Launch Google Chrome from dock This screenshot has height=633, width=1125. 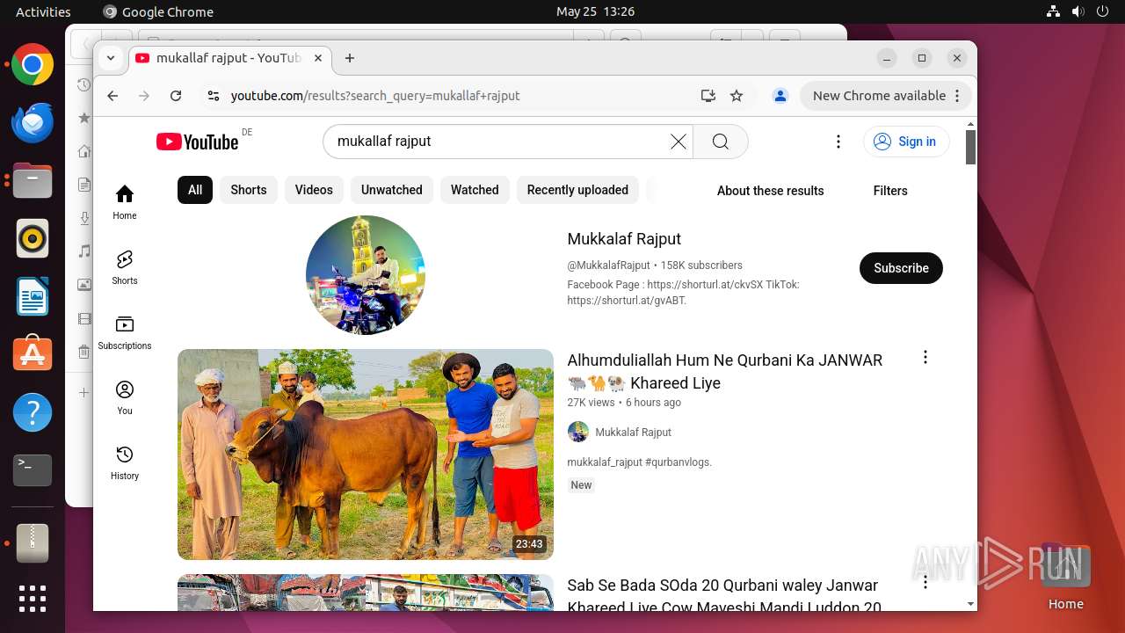tap(33, 65)
